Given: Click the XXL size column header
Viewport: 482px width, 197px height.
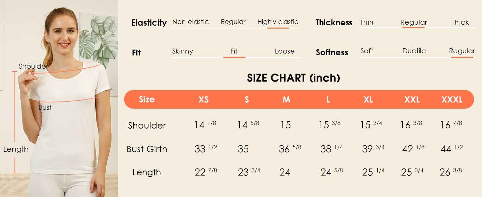Looking at the screenshot, I should click(412, 99).
